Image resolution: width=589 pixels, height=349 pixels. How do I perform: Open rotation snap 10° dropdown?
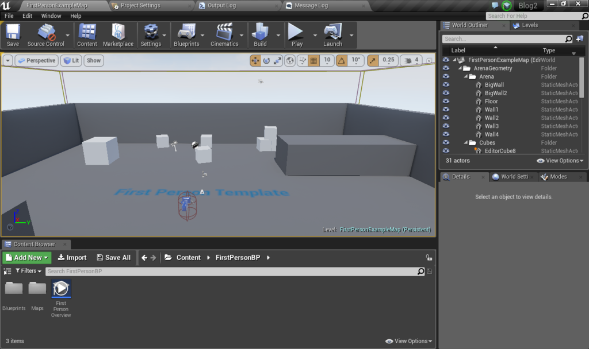[x=355, y=60]
